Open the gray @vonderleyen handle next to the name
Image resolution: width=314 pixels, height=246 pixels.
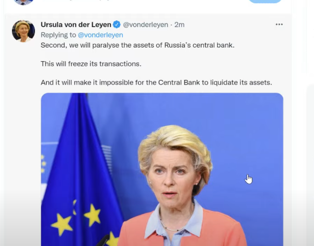point(145,25)
